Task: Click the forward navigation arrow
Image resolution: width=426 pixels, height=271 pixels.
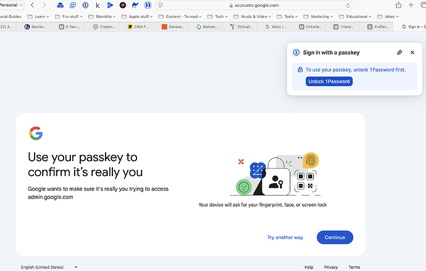Action: [x=44, y=5]
